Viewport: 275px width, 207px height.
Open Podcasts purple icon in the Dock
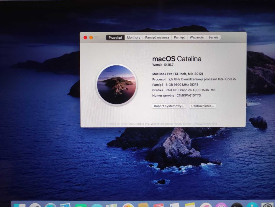[x=221, y=205]
